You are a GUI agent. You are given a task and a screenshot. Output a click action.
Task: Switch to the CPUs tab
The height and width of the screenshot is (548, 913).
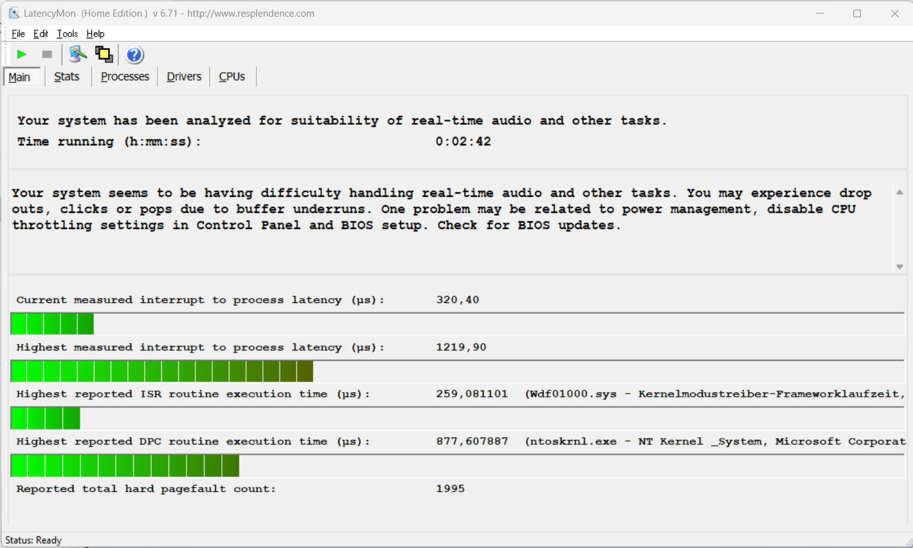(231, 77)
